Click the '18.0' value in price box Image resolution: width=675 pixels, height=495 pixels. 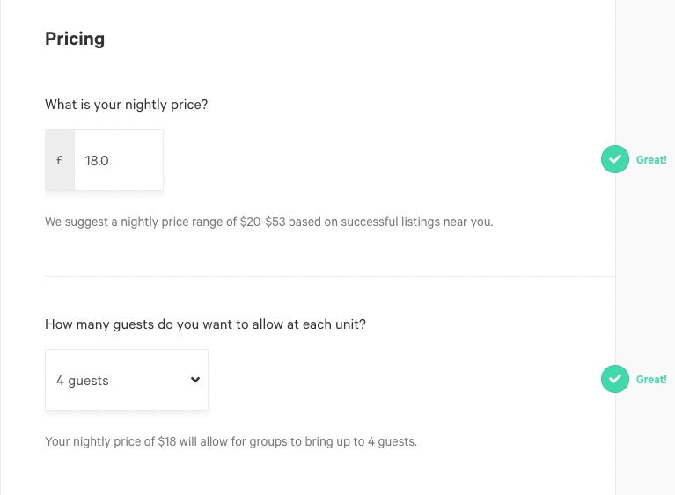(97, 161)
